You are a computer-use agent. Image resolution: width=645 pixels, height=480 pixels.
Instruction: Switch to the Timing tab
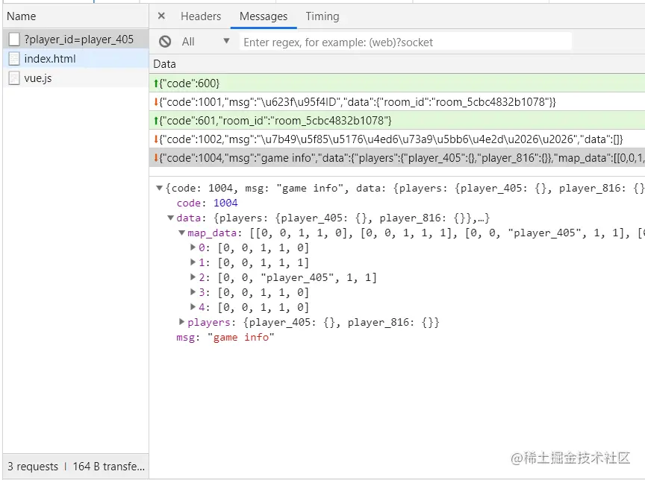tap(322, 16)
